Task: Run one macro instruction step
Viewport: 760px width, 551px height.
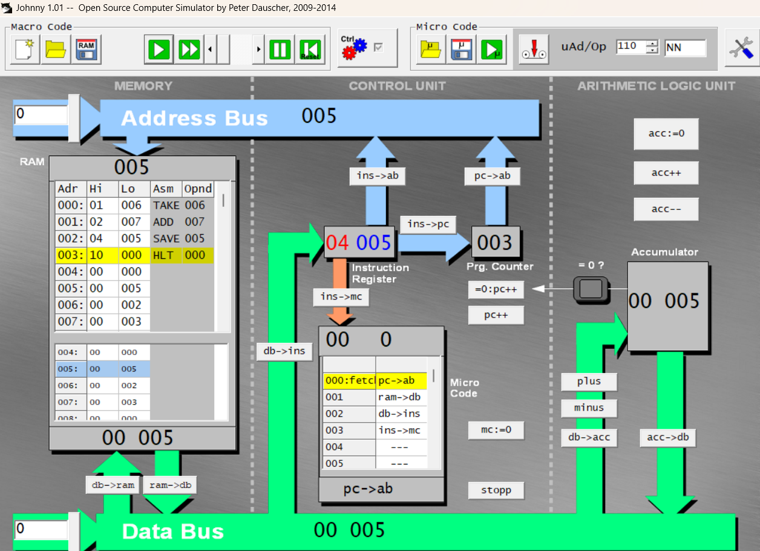Action: point(159,49)
